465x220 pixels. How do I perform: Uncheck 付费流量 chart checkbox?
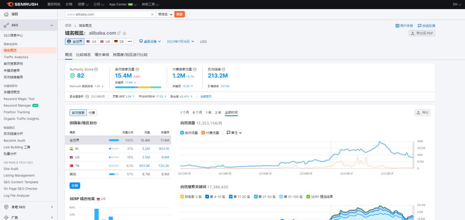[x=203, y=132]
